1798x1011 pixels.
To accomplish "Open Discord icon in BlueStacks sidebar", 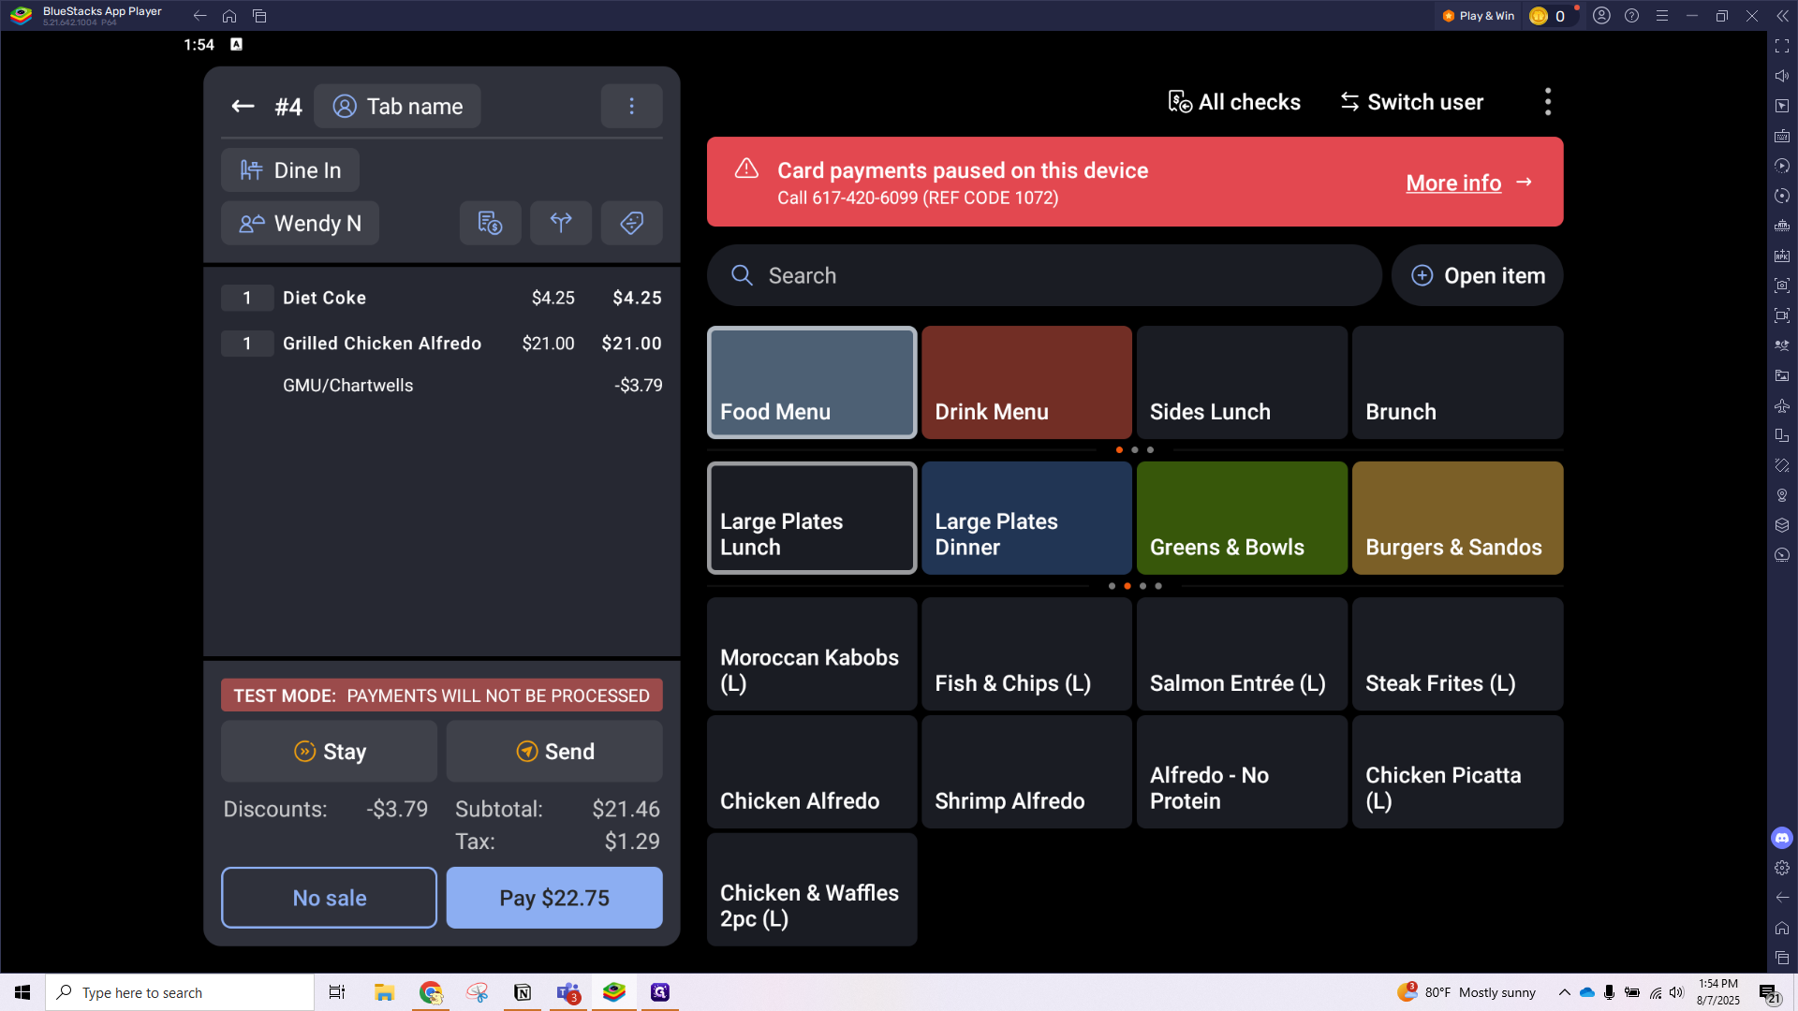I will [1781, 838].
